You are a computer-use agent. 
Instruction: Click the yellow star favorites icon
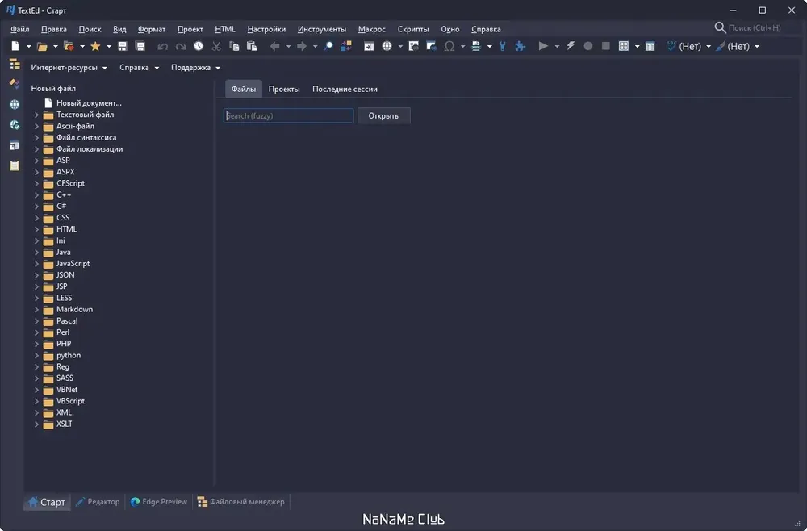[x=95, y=46]
